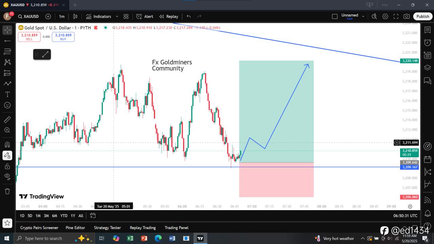Open Crypto Pairs Screener panel

(39, 228)
